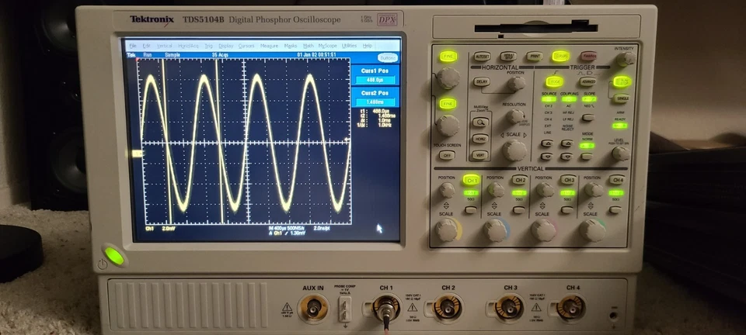Open the Math menu
746x335 pixels.
pos(309,46)
